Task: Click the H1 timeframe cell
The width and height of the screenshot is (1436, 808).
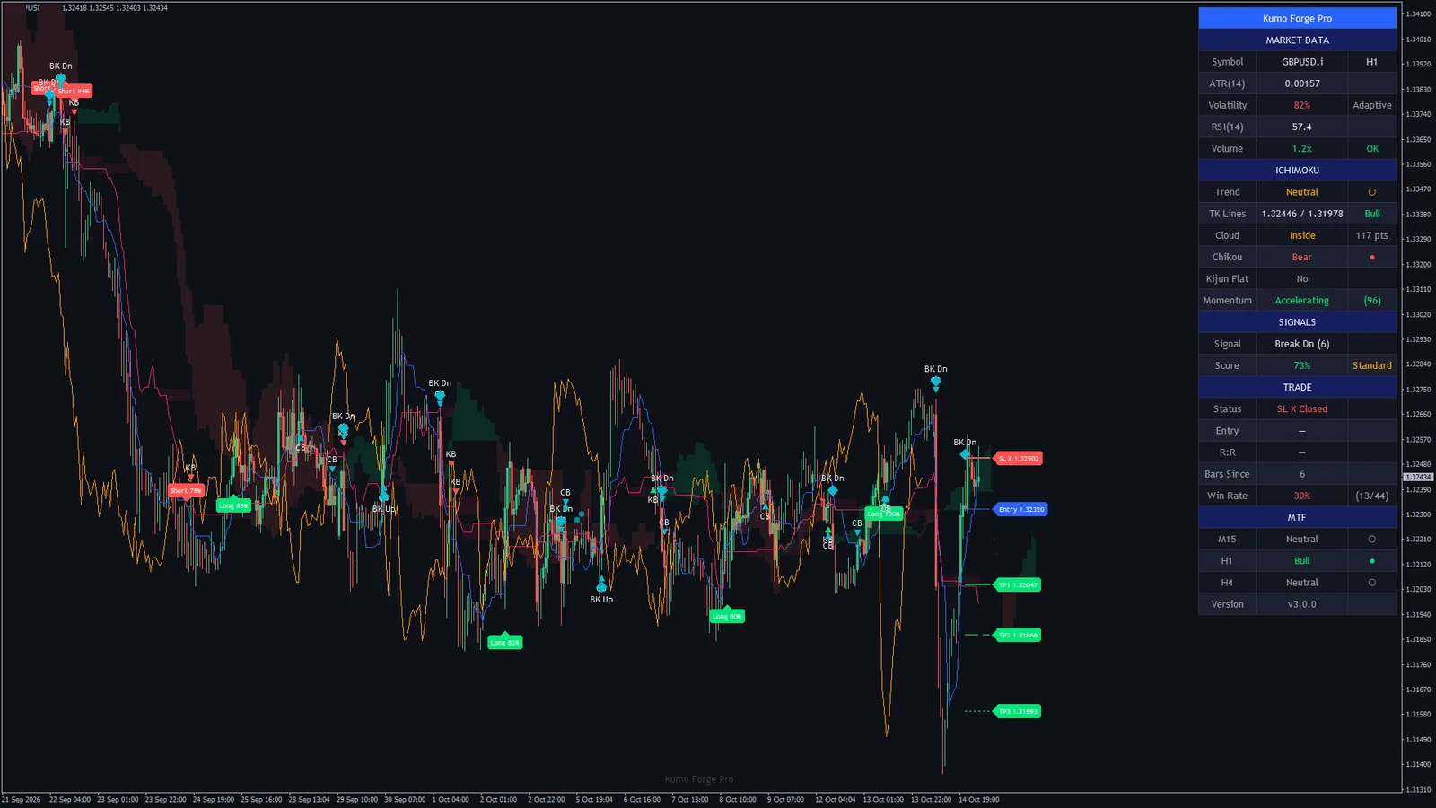Action: [x=1371, y=62]
